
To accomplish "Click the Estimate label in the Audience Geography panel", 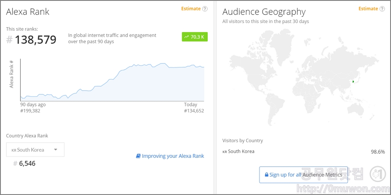I will click(368, 9).
